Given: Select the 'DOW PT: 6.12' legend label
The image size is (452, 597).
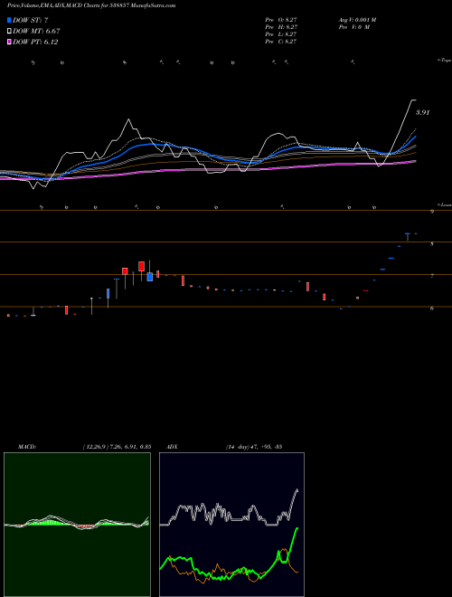Looking at the screenshot, I should [x=35, y=43].
